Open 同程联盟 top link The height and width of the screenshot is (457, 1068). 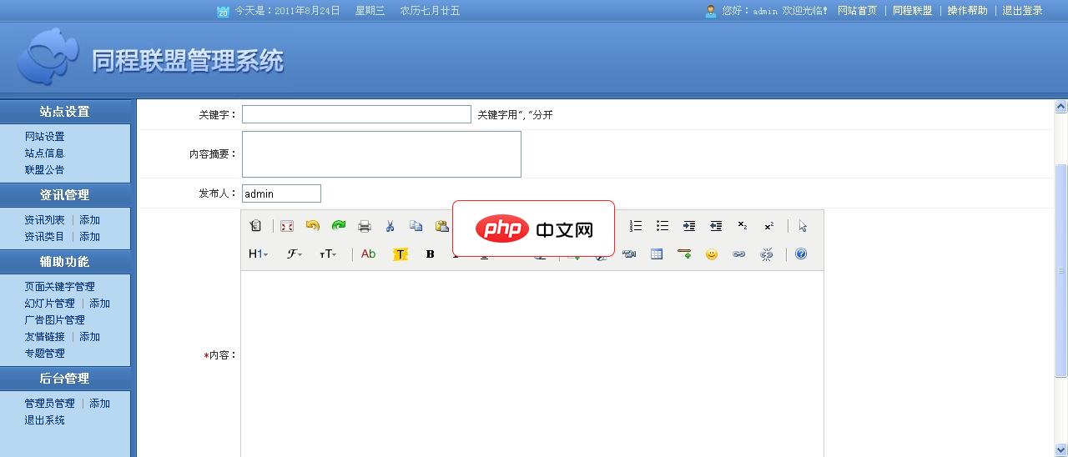912,11
